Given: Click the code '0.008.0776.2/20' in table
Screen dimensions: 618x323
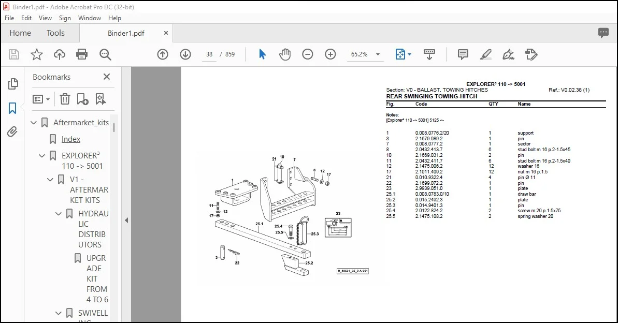Looking at the screenshot, I should 432,133.
